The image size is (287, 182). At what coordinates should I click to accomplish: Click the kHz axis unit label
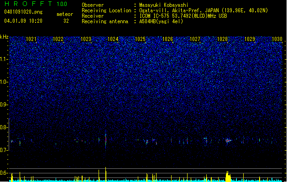tap(4, 37)
